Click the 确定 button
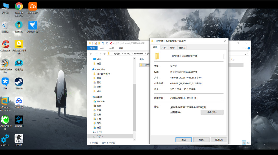 pos(183,140)
